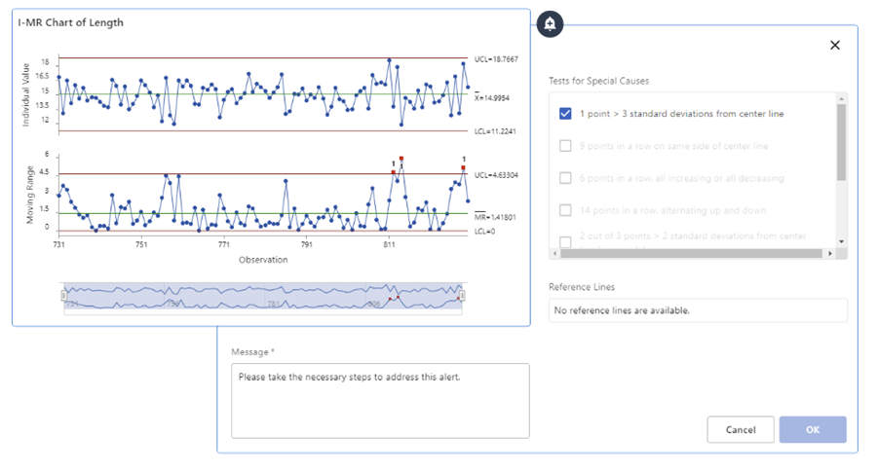Confirm with the OK button
Viewport: 878px width, 470px height.
[813, 429]
